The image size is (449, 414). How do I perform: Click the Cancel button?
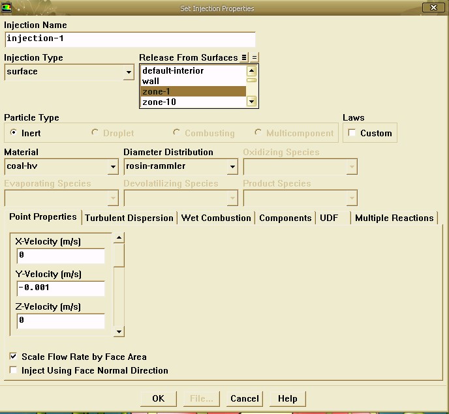tap(245, 398)
